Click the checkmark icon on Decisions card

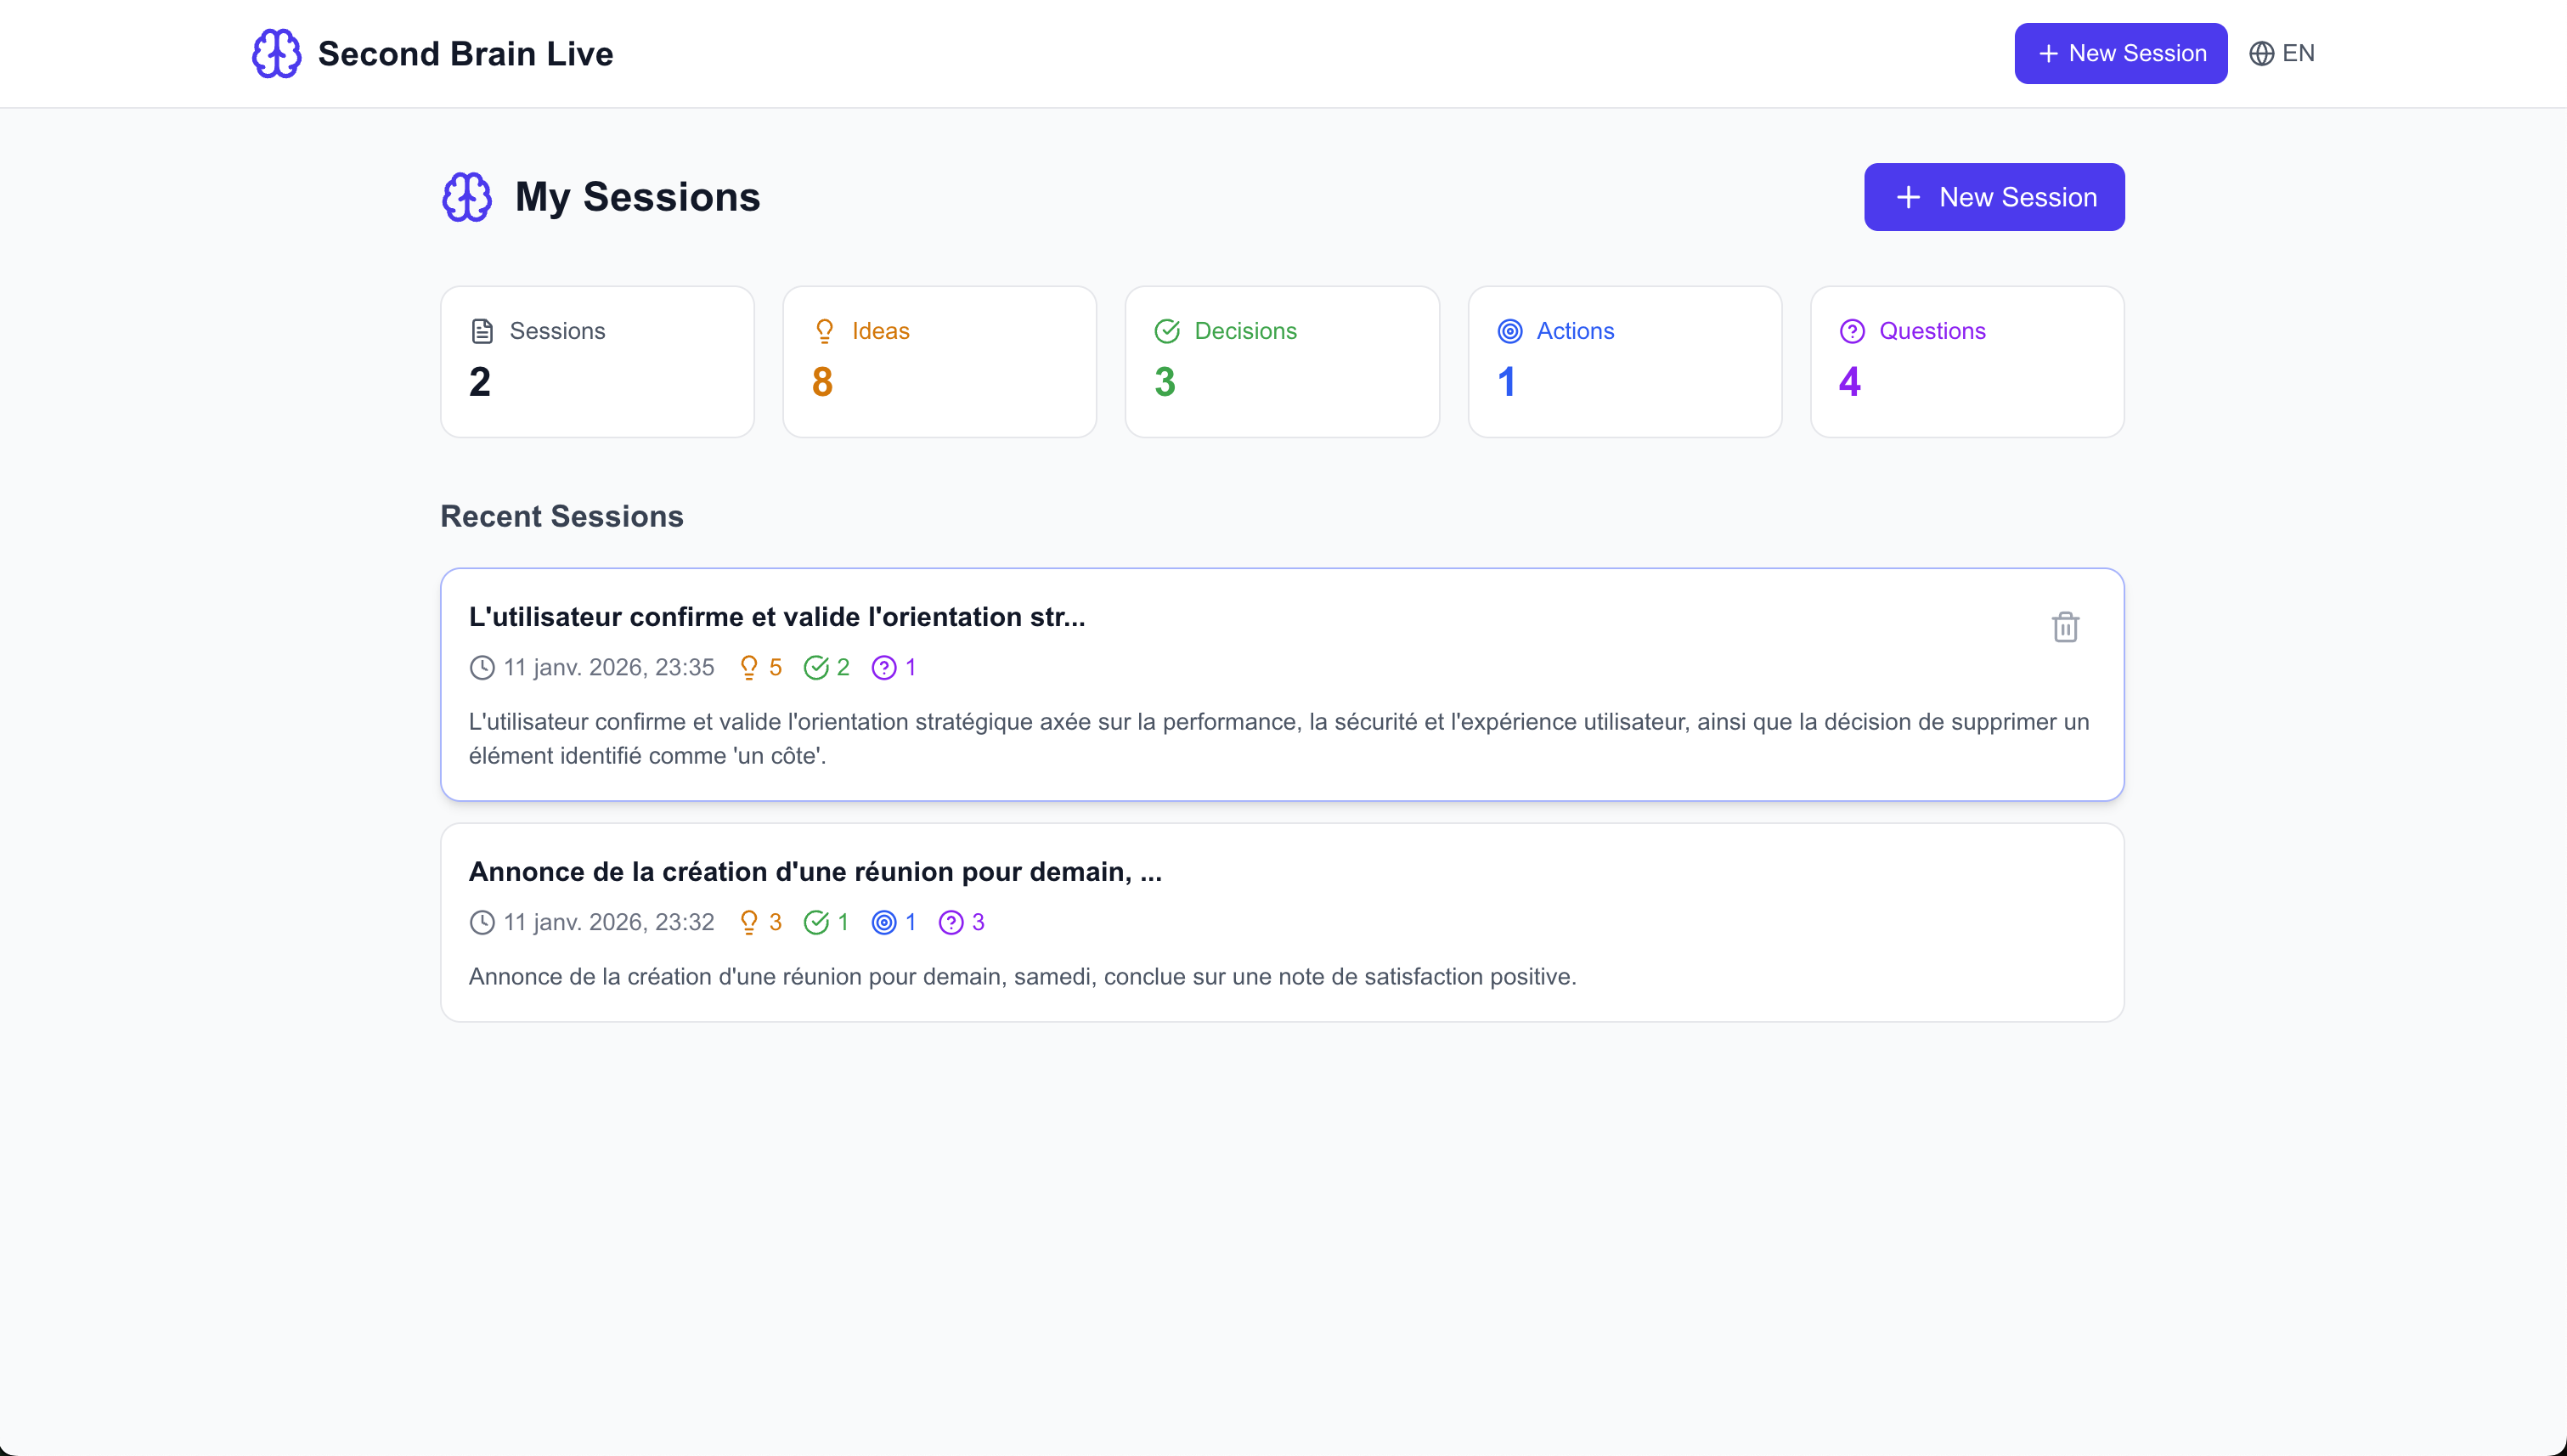click(x=1167, y=331)
